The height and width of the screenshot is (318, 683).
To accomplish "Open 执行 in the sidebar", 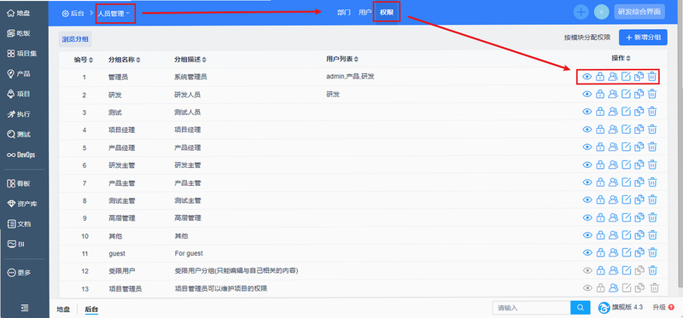I will [x=20, y=114].
